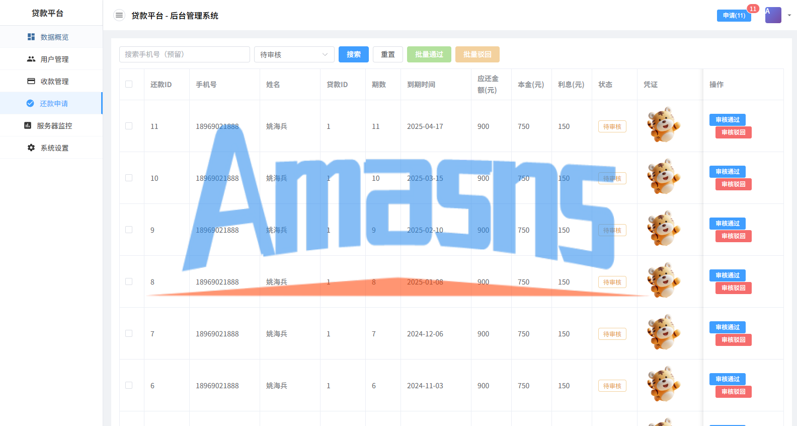
Task: Check the row with 还款ID 8
Action: (129, 281)
